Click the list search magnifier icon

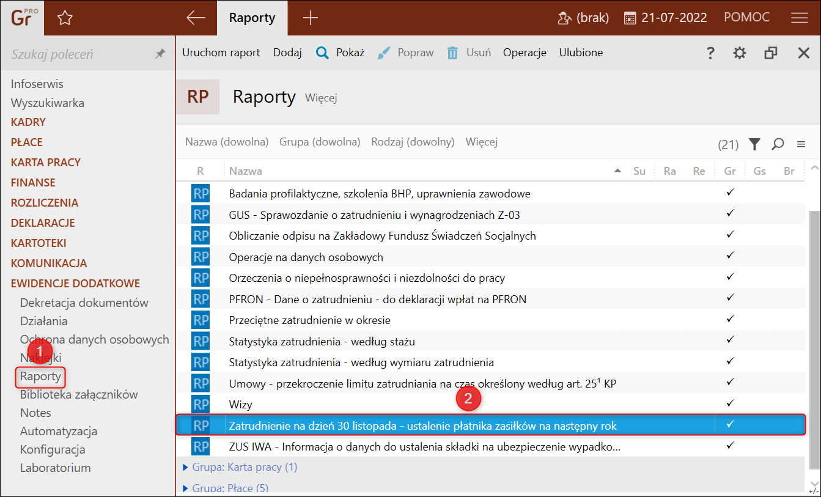778,144
